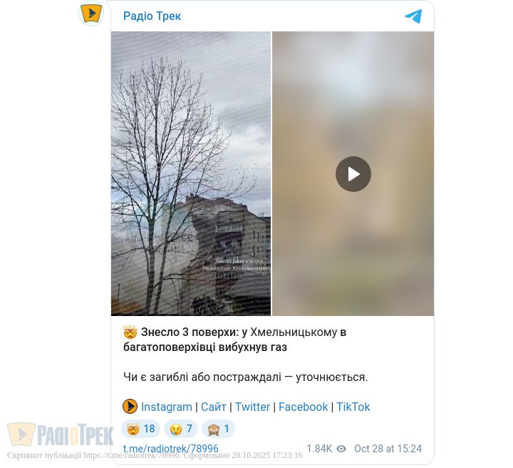Screen dimensions: 513x468
Task: Click the round play logo before Instagram
Action: click(x=130, y=407)
